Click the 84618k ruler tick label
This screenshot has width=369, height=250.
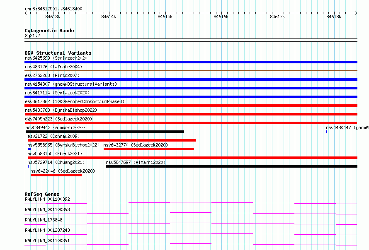[334, 17]
